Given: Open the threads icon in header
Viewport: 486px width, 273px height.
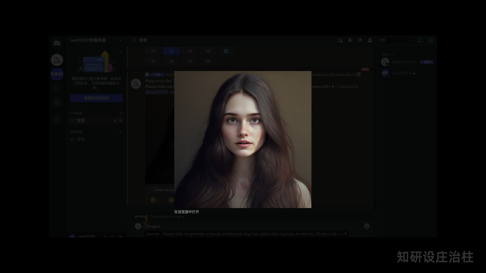Looking at the screenshot, I should tap(340, 40).
